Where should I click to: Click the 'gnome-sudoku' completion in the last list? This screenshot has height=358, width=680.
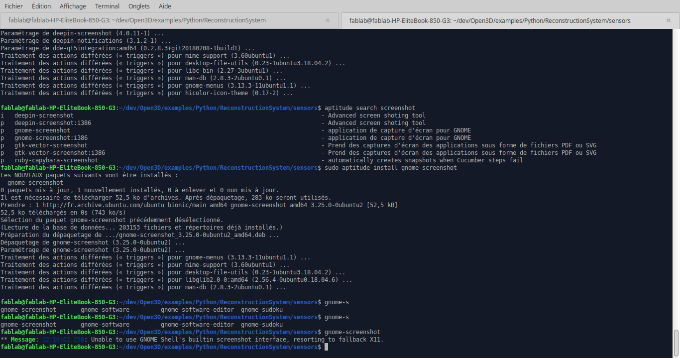click(x=261, y=325)
